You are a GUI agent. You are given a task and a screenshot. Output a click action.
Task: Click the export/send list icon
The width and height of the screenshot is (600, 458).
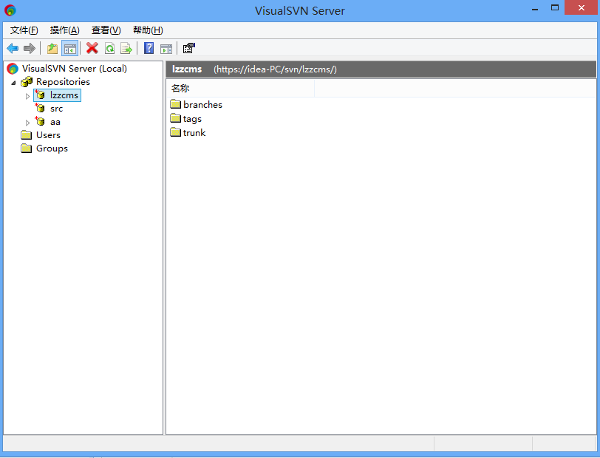126,48
